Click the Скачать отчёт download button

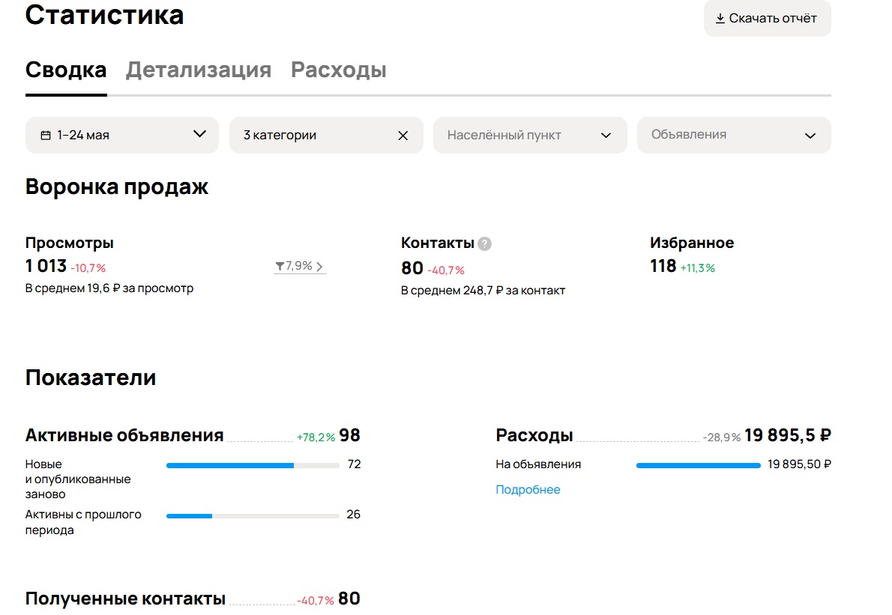(767, 18)
